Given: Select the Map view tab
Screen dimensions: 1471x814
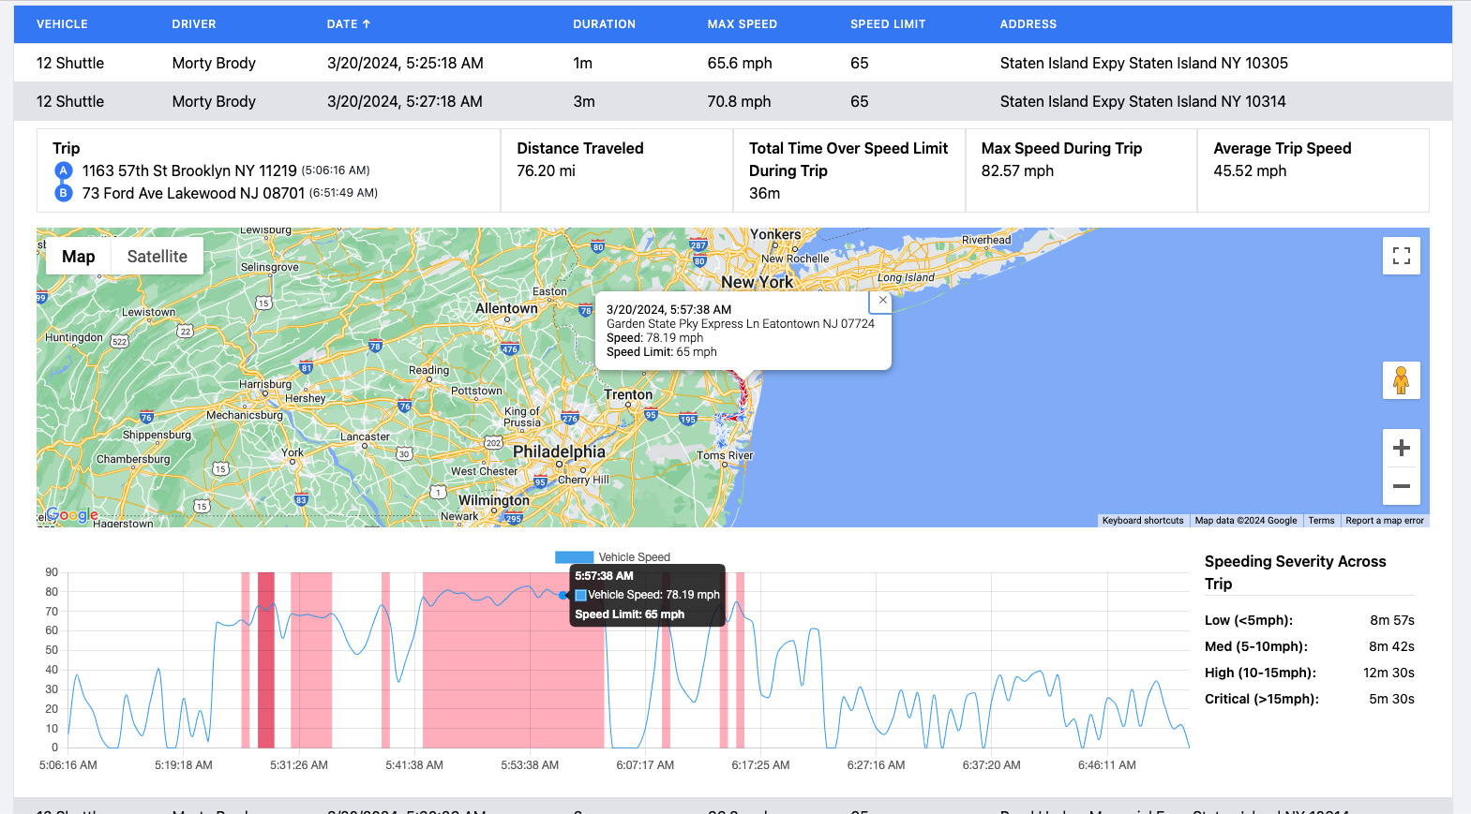Looking at the screenshot, I should point(79,257).
